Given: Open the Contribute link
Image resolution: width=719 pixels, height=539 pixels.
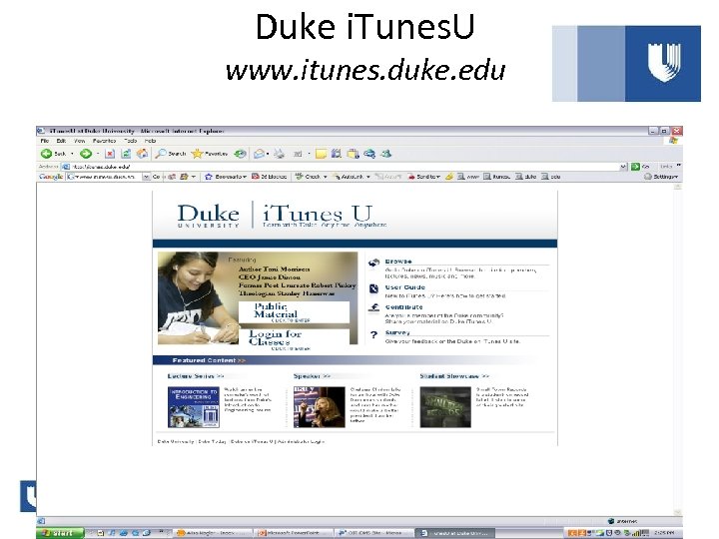Looking at the screenshot, I should click(404, 307).
